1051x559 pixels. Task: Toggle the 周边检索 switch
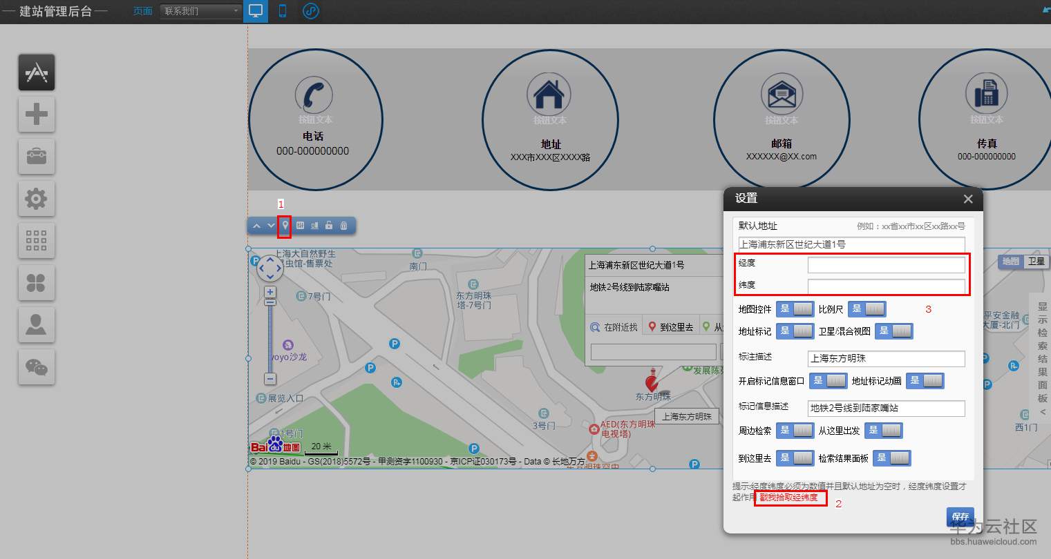pyautogui.click(x=795, y=431)
